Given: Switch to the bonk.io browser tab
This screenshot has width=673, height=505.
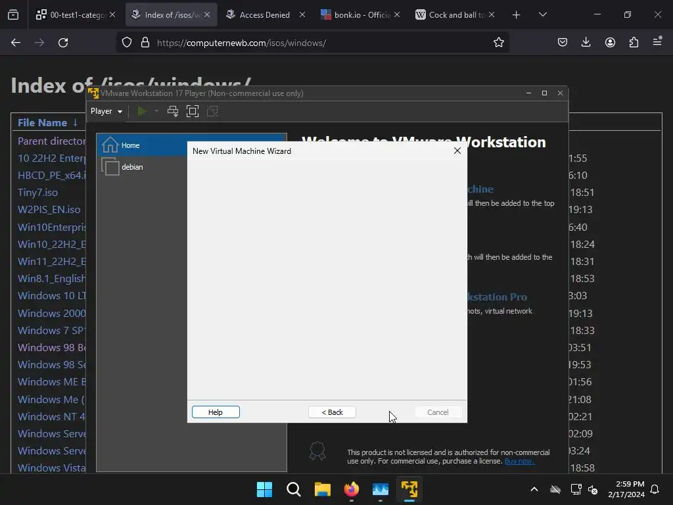Looking at the screenshot, I should pos(360,14).
